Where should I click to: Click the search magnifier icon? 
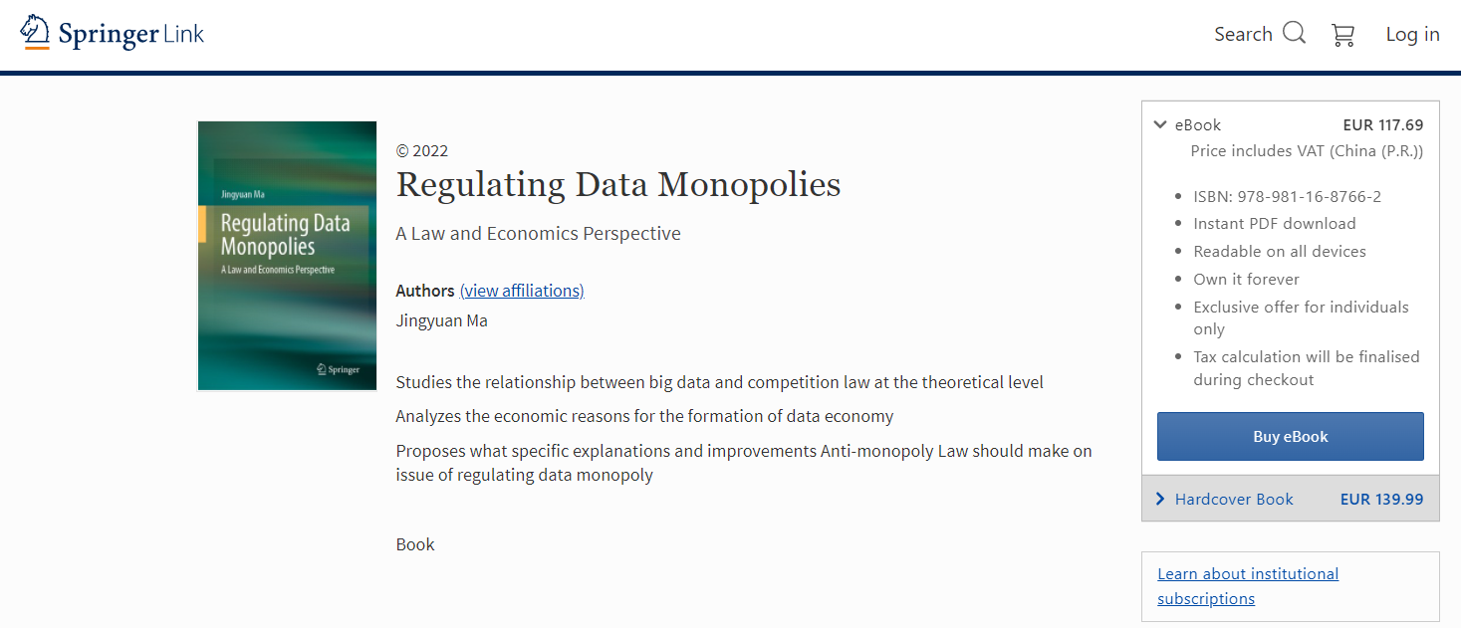(1294, 33)
